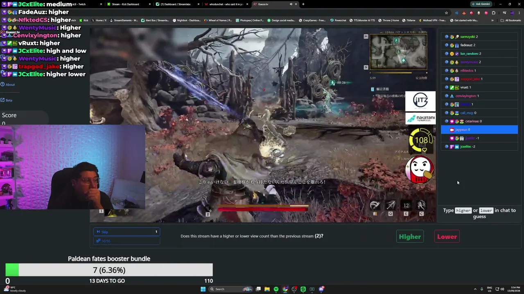
Task: Open a new browser tab
Action: pyautogui.click(x=303, y=4)
